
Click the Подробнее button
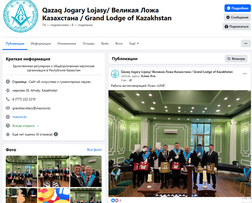(x=237, y=8)
